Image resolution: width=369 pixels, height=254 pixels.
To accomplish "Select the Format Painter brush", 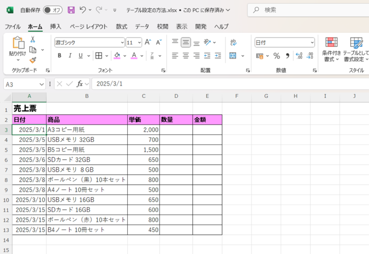I will coord(33,60).
